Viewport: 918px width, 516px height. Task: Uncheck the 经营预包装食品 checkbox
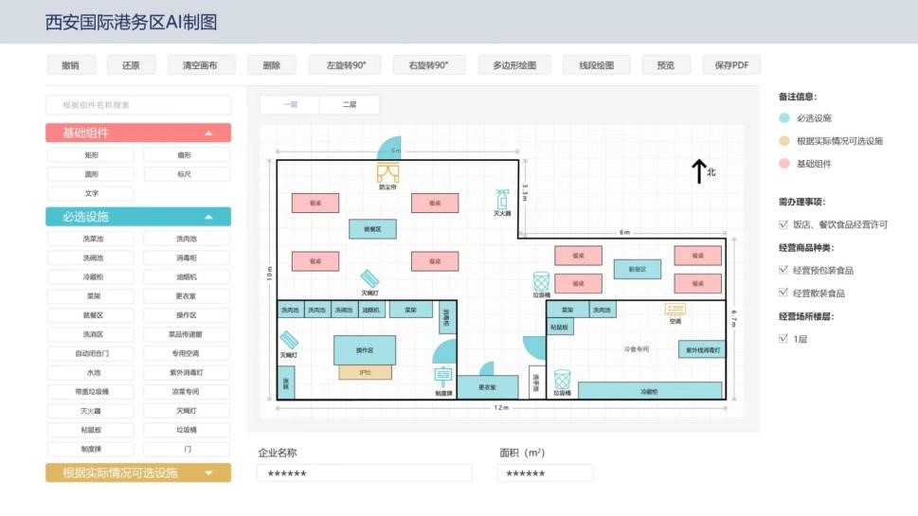tap(783, 270)
